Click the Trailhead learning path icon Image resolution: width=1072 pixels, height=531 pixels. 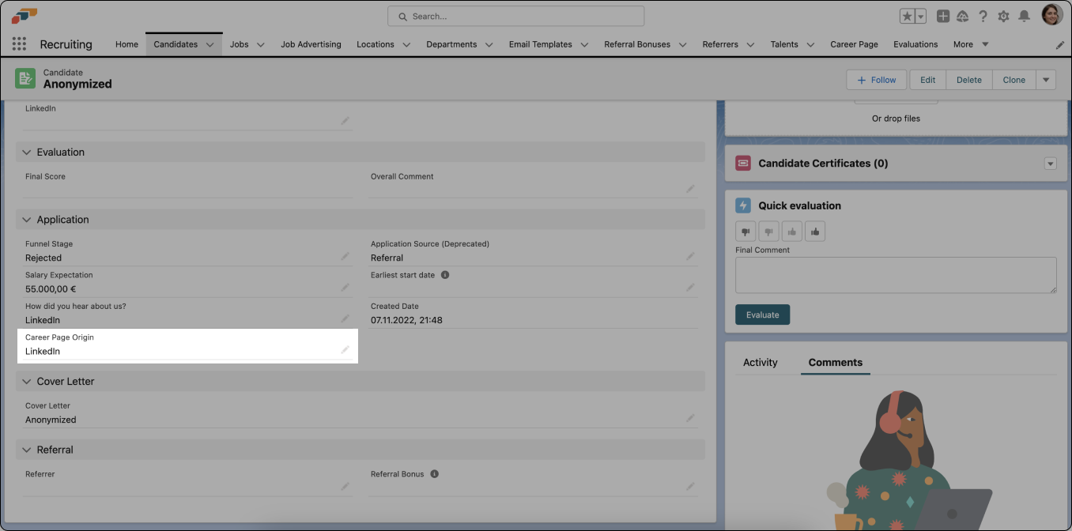[962, 16]
